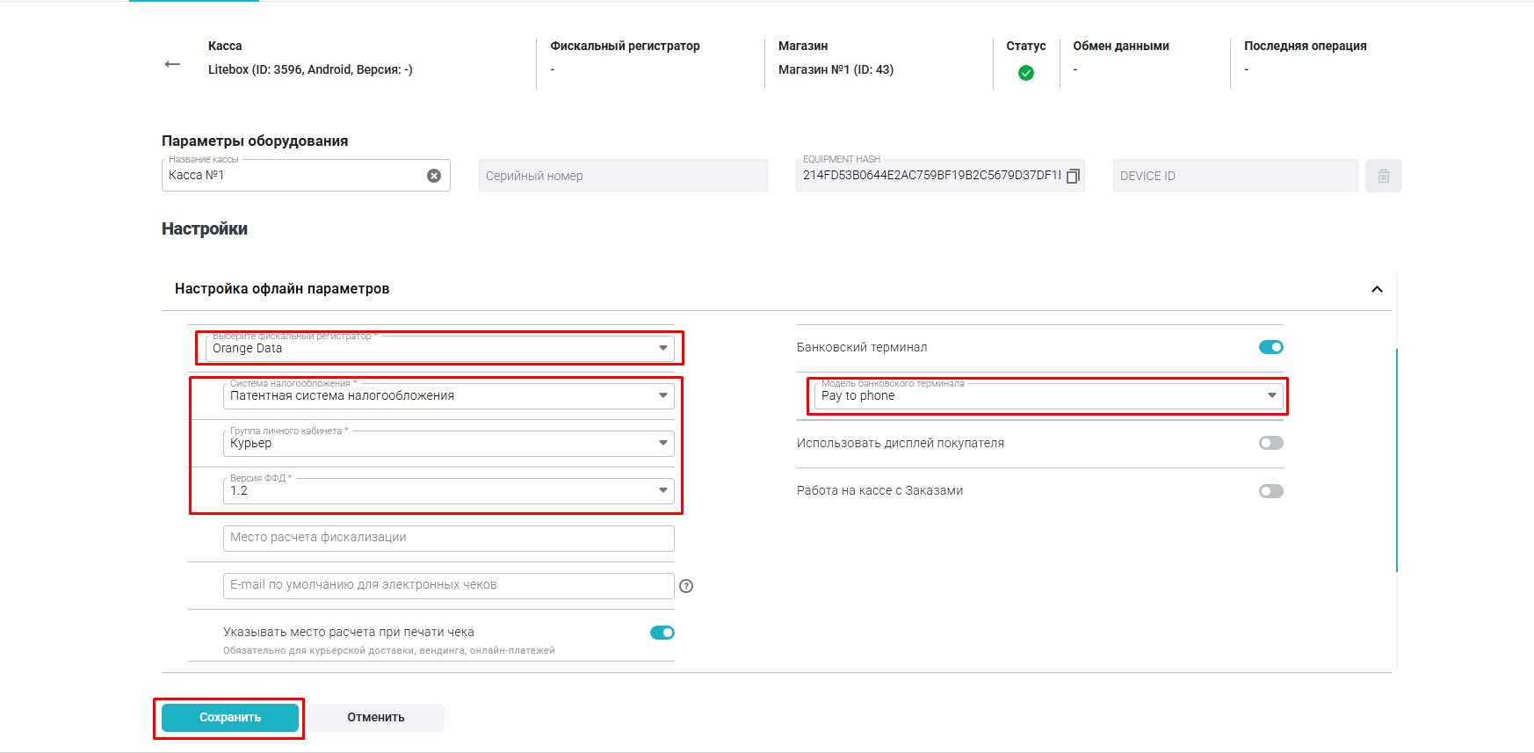Copy the EQUIPMENT HASH value

click(1073, 177)
